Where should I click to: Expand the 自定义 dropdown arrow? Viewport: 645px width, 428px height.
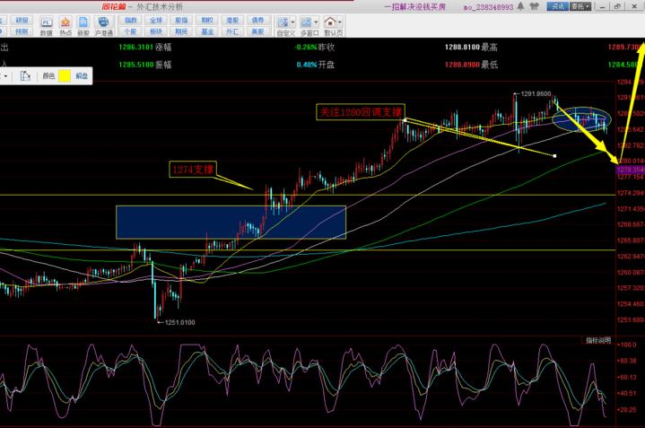pyautogui.click(x=295, y=22)
